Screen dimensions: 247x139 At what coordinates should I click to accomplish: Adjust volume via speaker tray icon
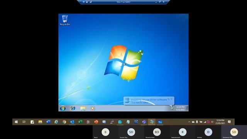tap(212, 122)
